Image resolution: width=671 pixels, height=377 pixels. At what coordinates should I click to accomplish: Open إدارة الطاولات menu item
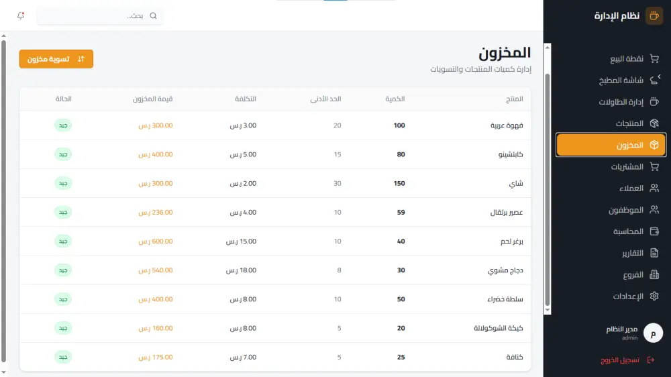click(x=611, y=102)
